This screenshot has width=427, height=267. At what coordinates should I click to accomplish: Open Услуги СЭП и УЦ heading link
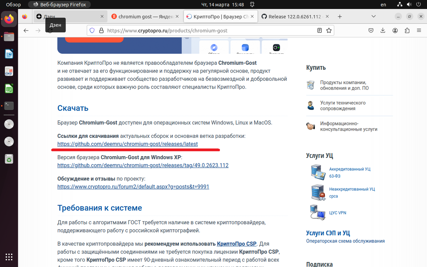(x=328, y=233)
